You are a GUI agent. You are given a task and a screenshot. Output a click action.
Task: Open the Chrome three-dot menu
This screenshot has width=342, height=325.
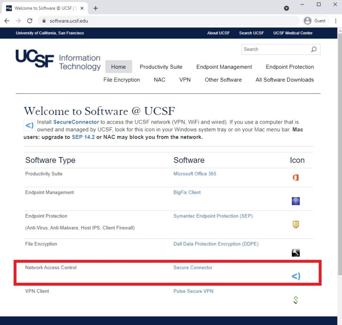[x=336, y=21]
